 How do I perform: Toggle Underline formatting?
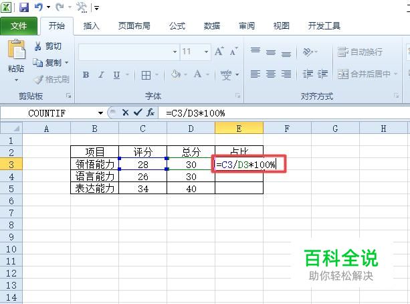click(x=116, y=75)
